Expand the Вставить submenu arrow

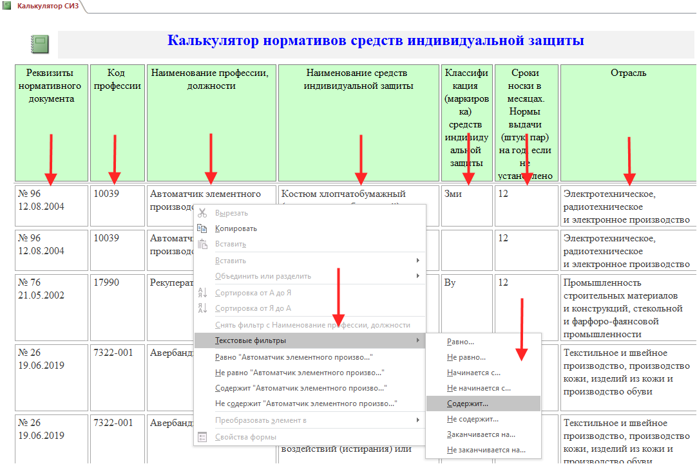click(418, 261)
